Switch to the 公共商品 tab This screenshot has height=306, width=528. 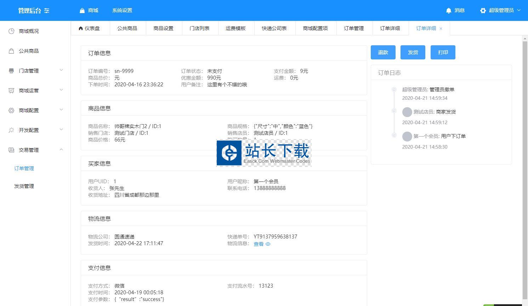point(127,28)
